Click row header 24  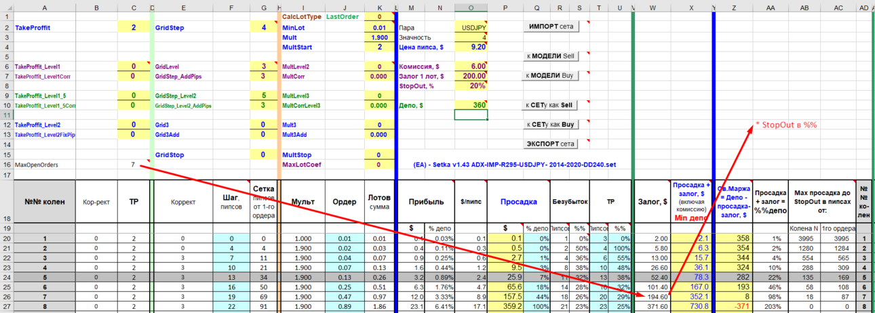[7, 277]
